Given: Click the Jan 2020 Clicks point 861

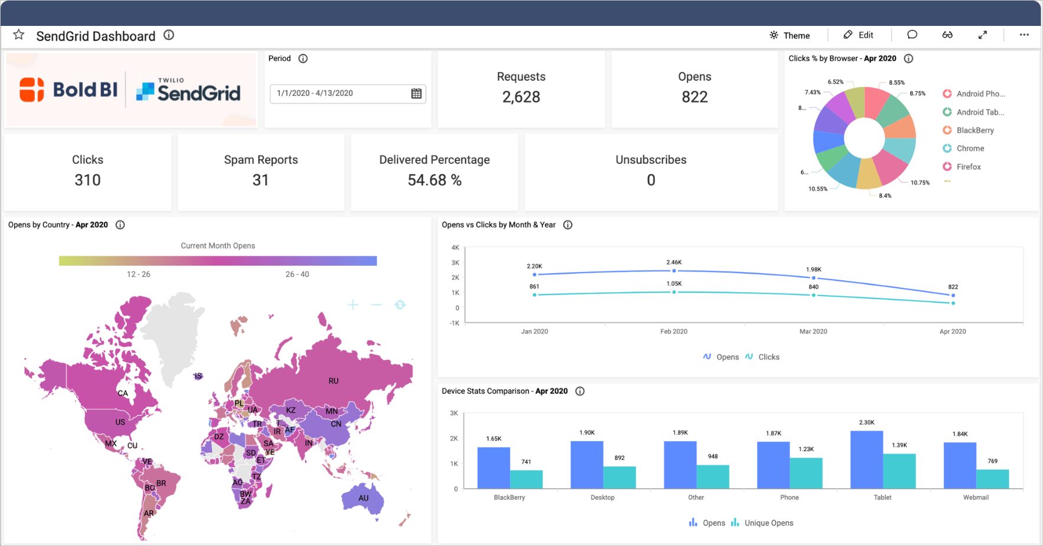Looking at the screenshot, I should [535, 294].
